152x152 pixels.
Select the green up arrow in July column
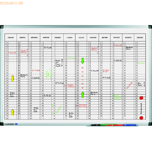point(83,95)
